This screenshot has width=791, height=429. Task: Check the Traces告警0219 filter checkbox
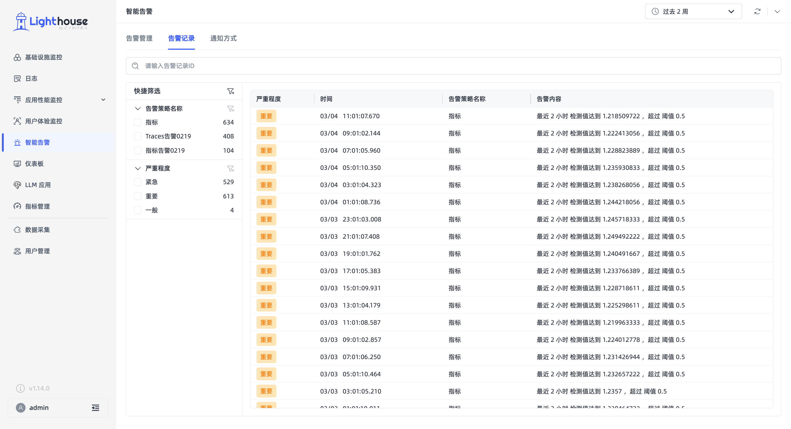pos(138,136)
